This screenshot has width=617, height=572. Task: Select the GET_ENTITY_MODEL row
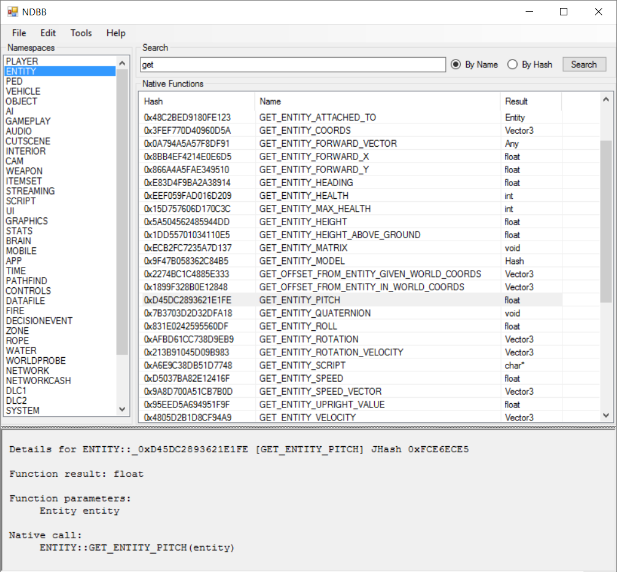click(350, 261)
